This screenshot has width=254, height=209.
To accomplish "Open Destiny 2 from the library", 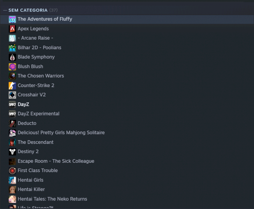I will point(28,152).
